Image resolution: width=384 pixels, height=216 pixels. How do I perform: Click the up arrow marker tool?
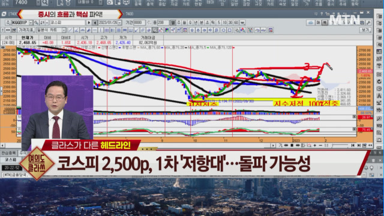click(192, 30)
